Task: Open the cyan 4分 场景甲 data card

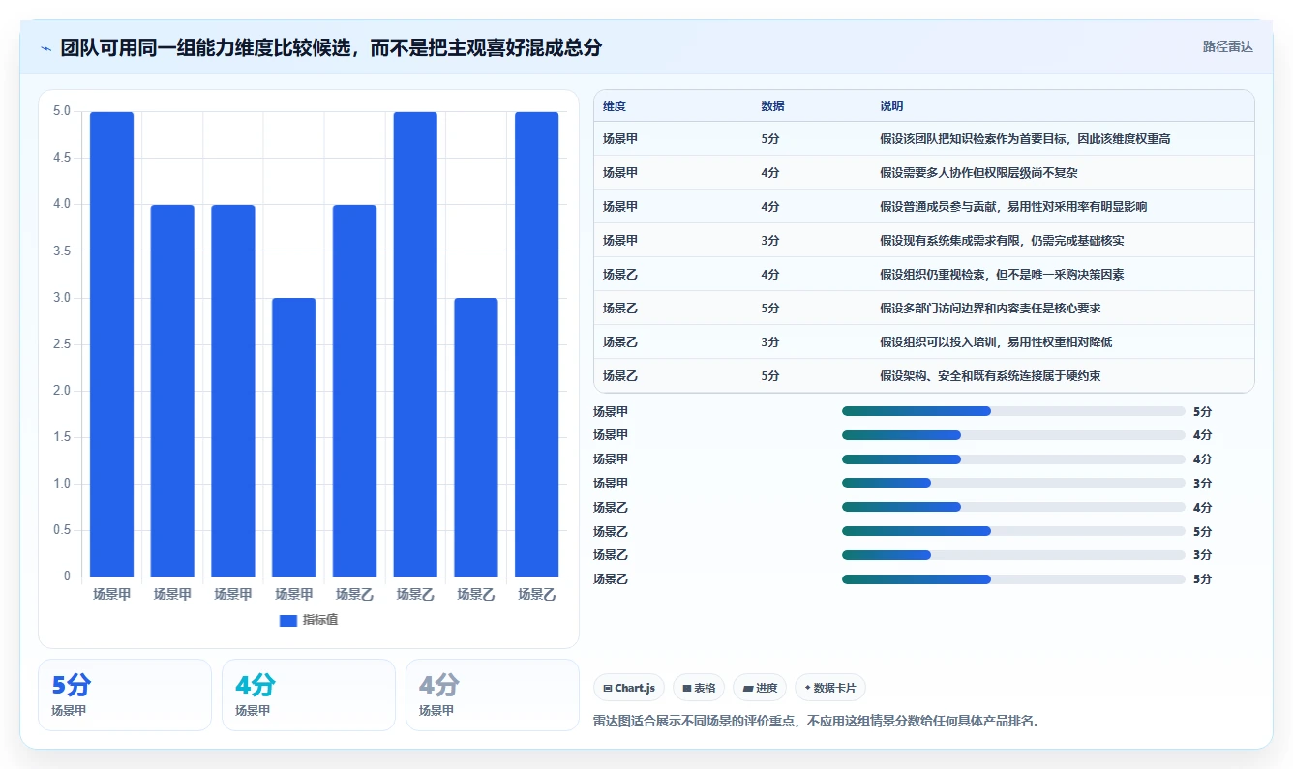Action: coord(309,695)
